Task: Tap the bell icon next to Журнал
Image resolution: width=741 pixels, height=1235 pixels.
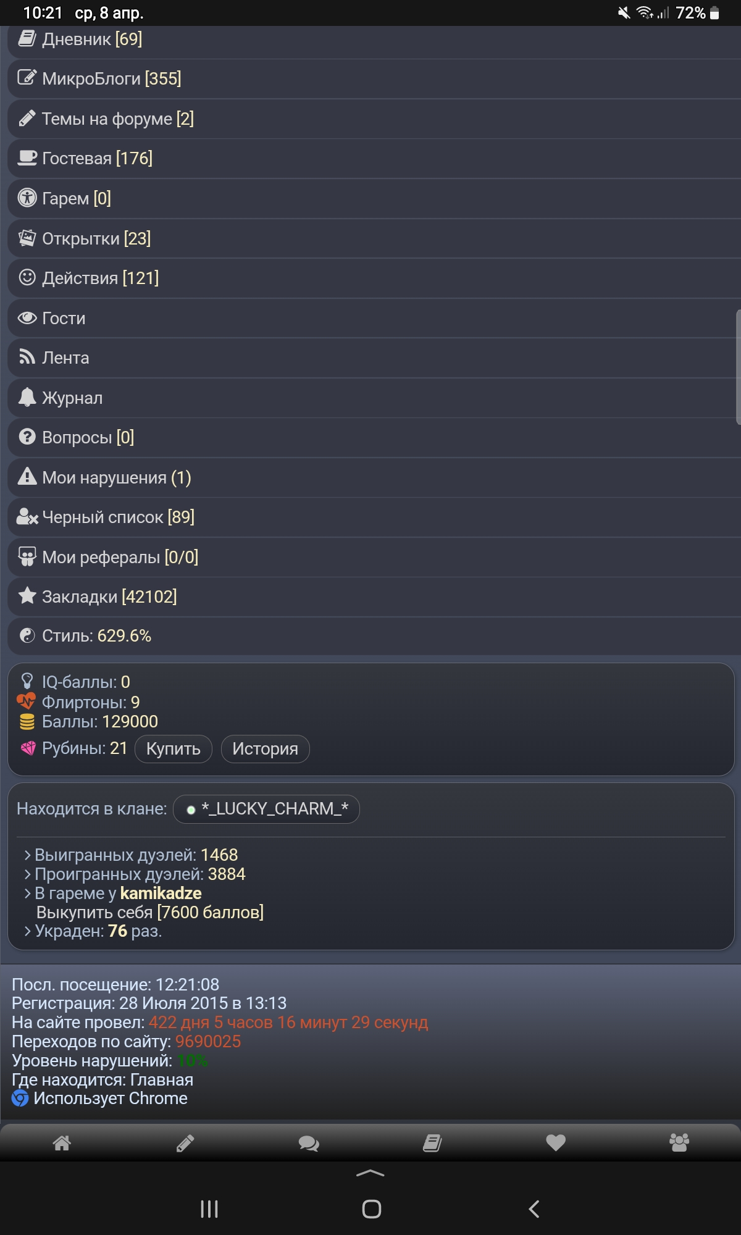Action: pyautogui.click(x=27, y=397)
